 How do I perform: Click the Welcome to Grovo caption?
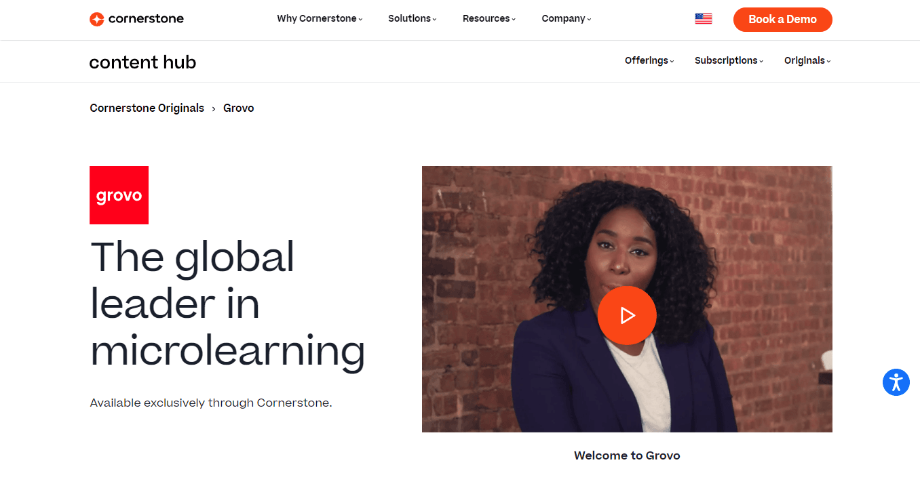pos(627,455)
